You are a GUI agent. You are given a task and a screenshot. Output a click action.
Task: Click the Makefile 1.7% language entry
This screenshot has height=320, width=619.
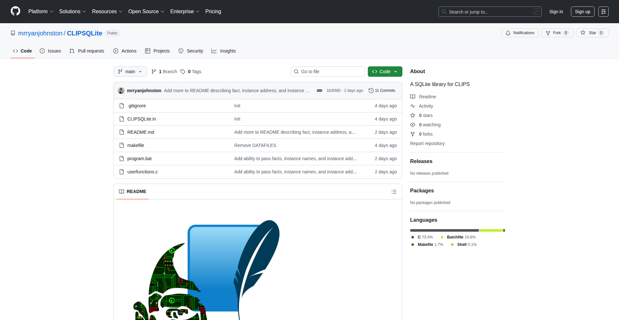[427, 245]
